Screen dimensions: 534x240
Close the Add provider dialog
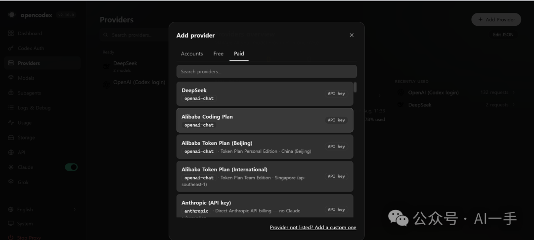[352, 35]
